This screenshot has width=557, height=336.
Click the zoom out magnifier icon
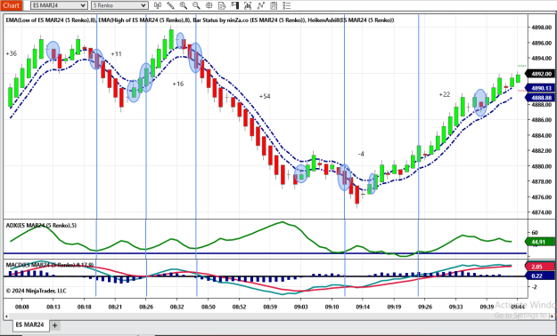pos(196,5)
